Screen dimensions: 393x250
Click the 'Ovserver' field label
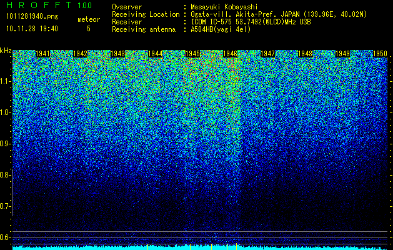click(127, 7)
